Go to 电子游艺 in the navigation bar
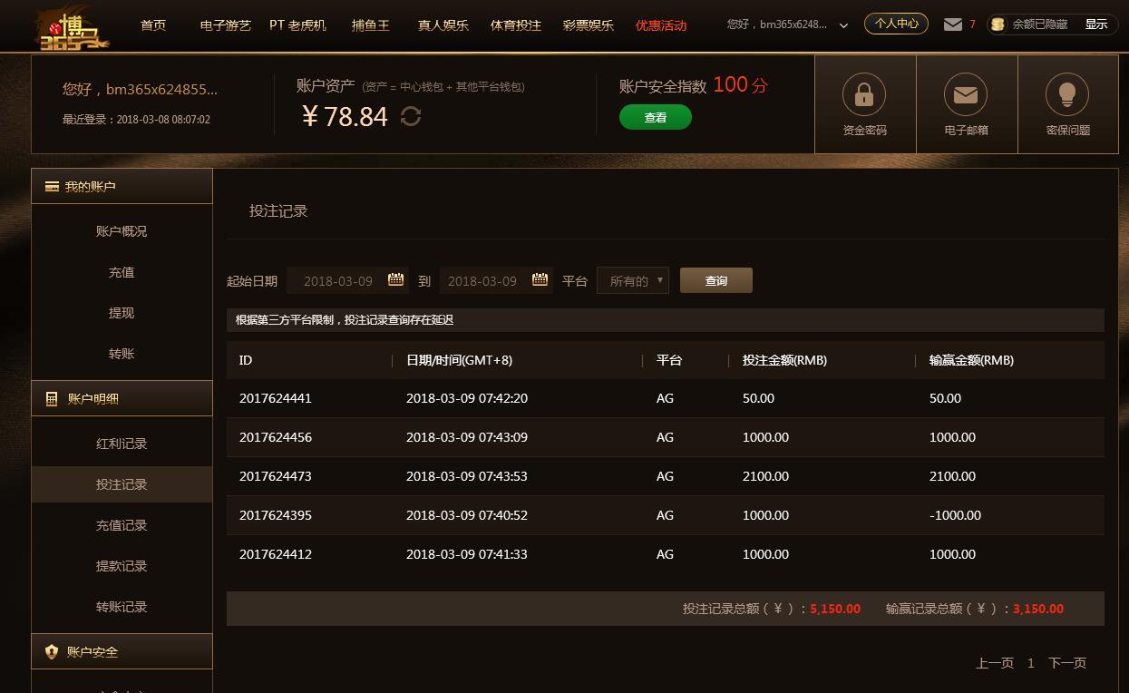The width and height of the screenshot is (1129, 693). pos(225,25)
